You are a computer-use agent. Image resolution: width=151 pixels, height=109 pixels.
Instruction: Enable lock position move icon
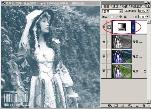pos(120,17)
